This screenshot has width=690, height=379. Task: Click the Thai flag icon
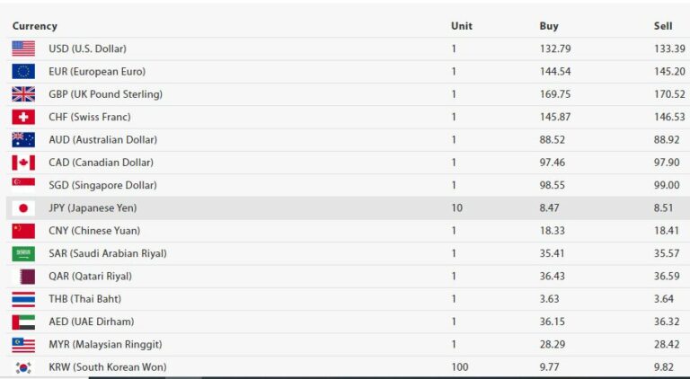tap(23, 299)
